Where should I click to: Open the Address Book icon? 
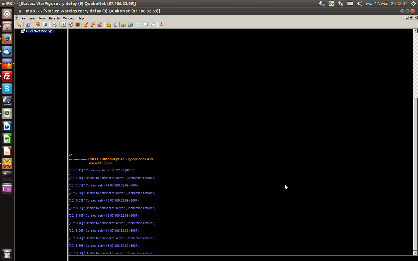tap(64, 25)
